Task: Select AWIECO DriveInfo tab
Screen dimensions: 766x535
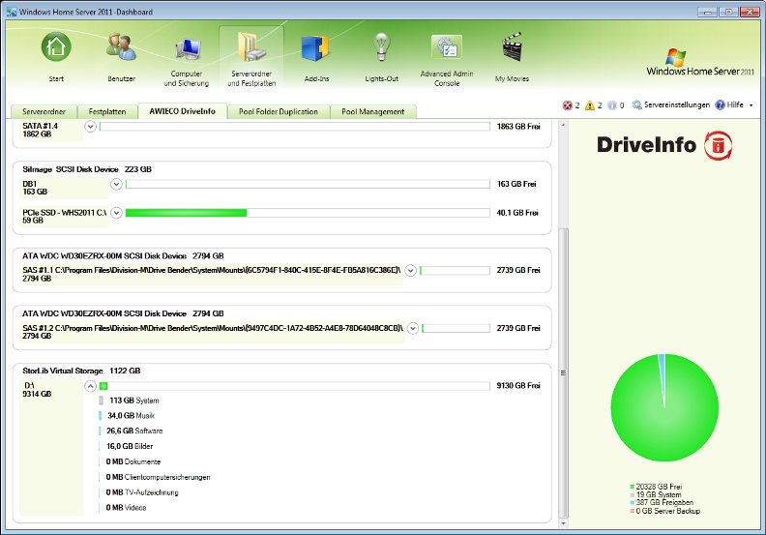Action: [183, 111]
